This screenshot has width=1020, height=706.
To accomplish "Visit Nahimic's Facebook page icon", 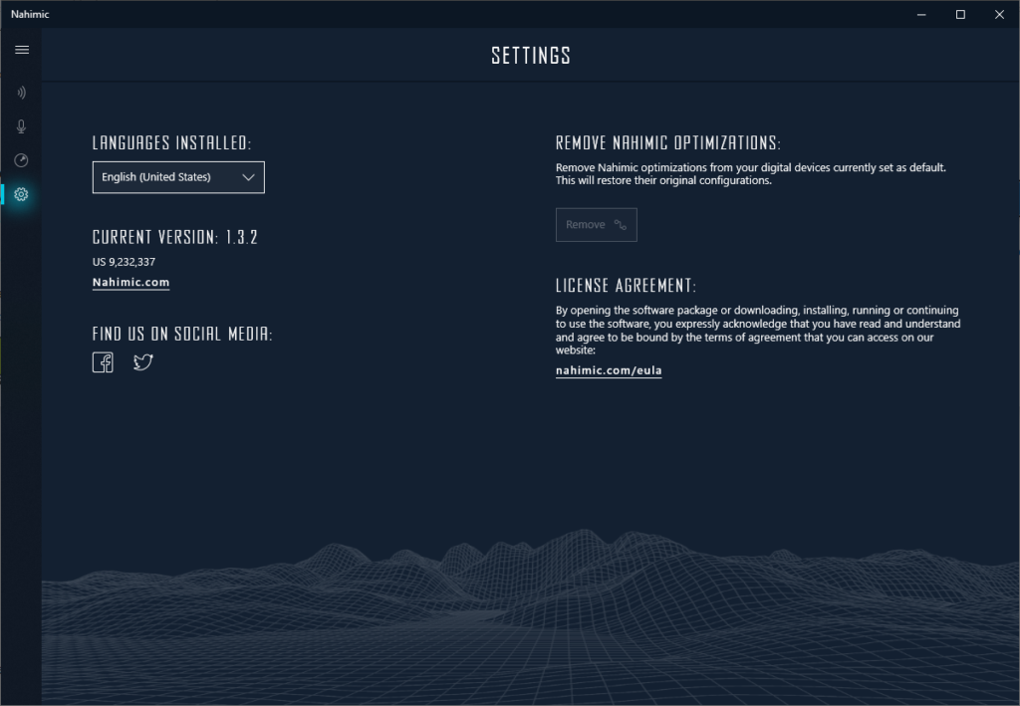I will 103,362.
